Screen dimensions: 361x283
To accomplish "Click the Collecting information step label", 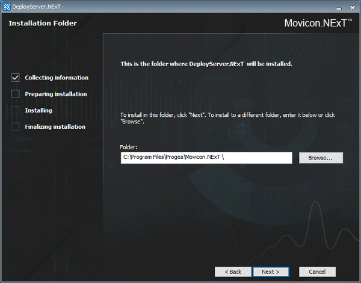I will pyautogui.click(x=57, y=78).
